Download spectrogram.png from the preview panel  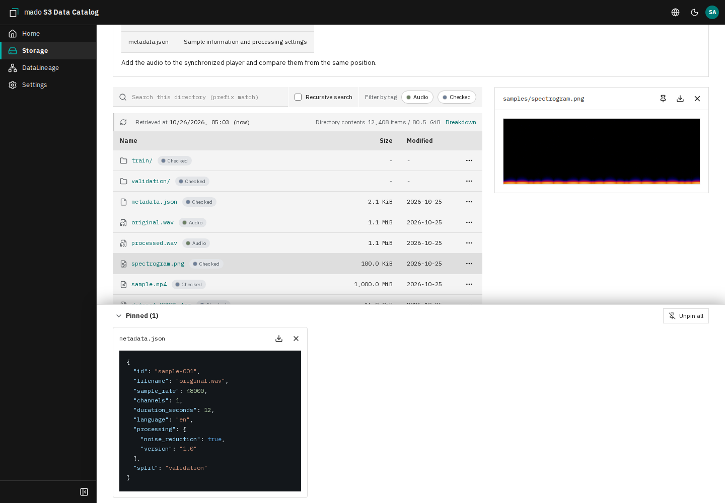[680, 99]
